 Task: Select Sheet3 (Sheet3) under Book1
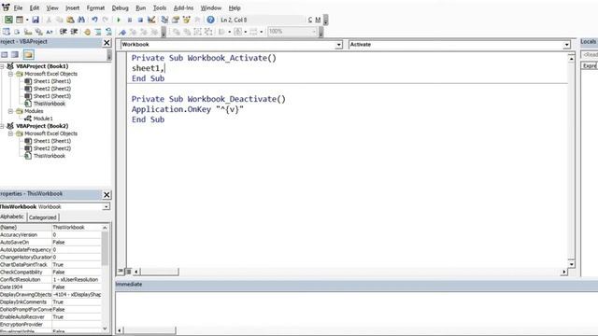pos(52,96)
